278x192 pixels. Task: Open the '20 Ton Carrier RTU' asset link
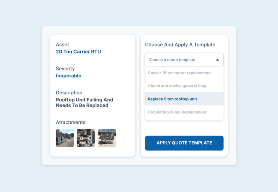[x=78, y=52]
